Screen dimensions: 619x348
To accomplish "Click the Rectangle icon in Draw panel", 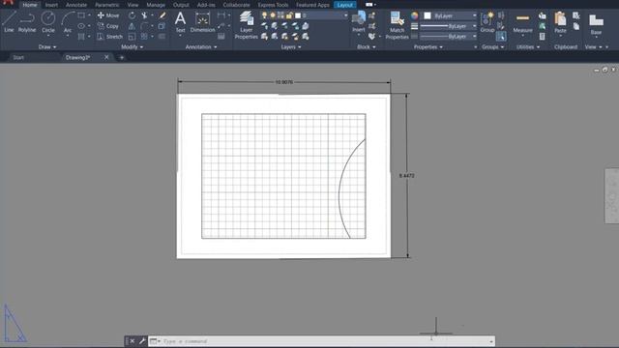I will pyautogui.click(x=81, y=15).
